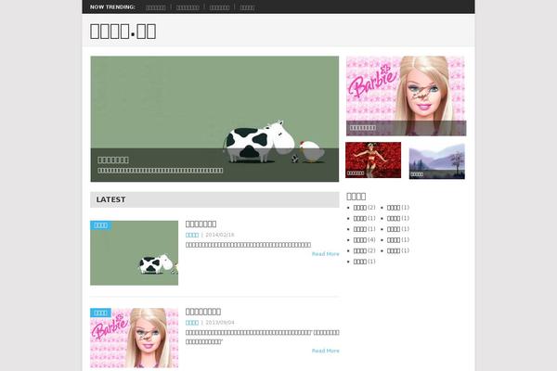Open the purple mountain landscape thumbnail

[437, 160]
